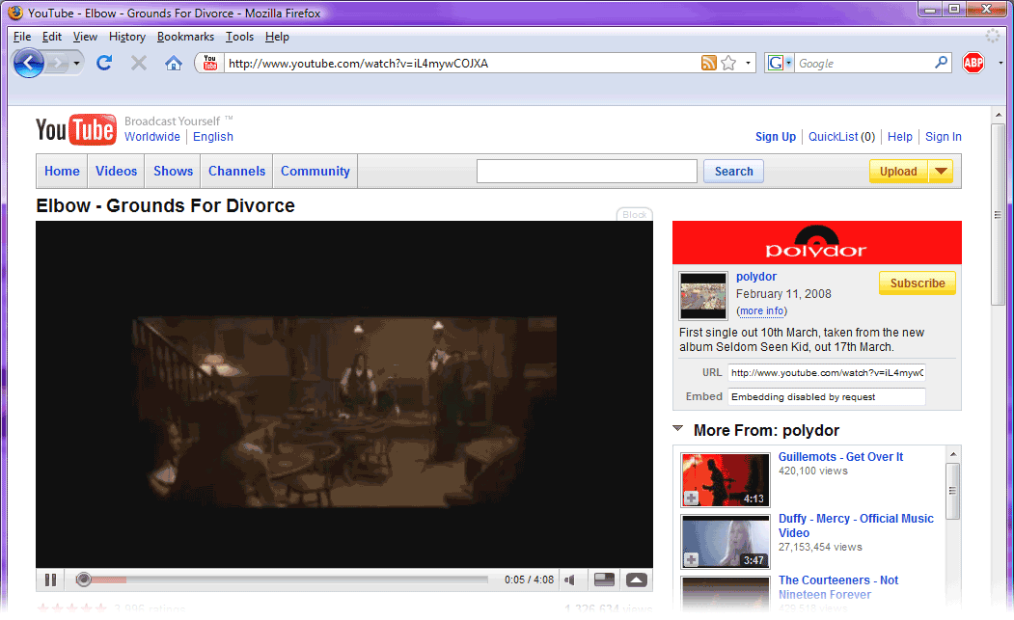Click the player menu up-arrow icon
The height and width of the screenshot is (620, 1014).
click(x=637, y=580)
